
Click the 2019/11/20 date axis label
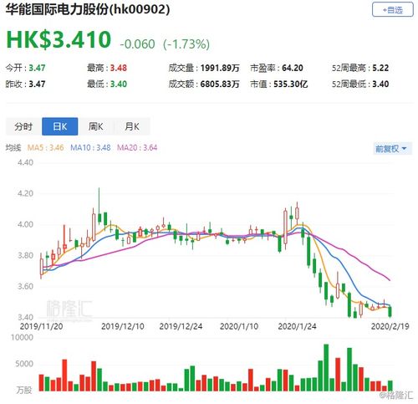click(41, 326)
